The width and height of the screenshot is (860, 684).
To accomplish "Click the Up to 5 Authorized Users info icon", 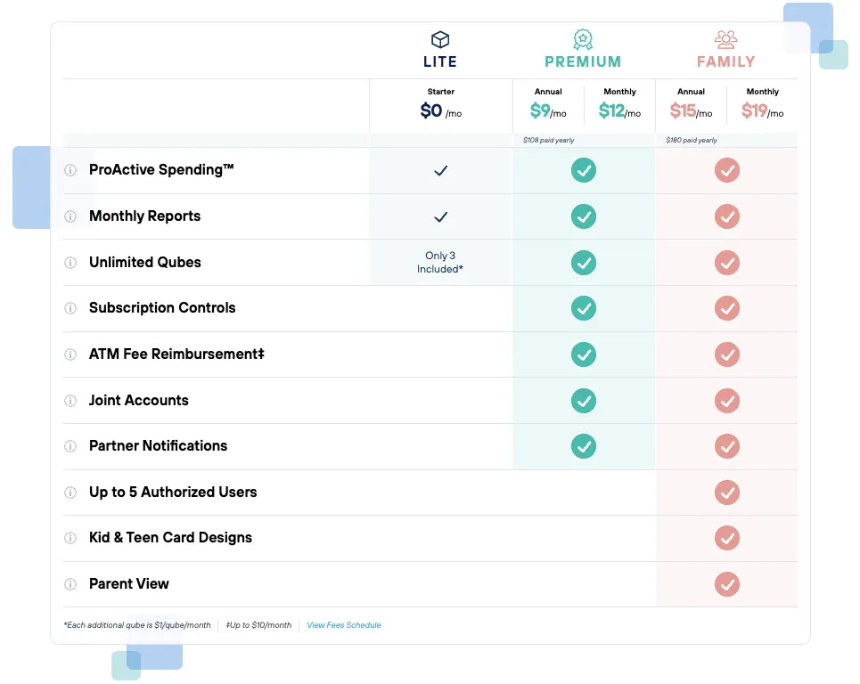I will [70, 493].
